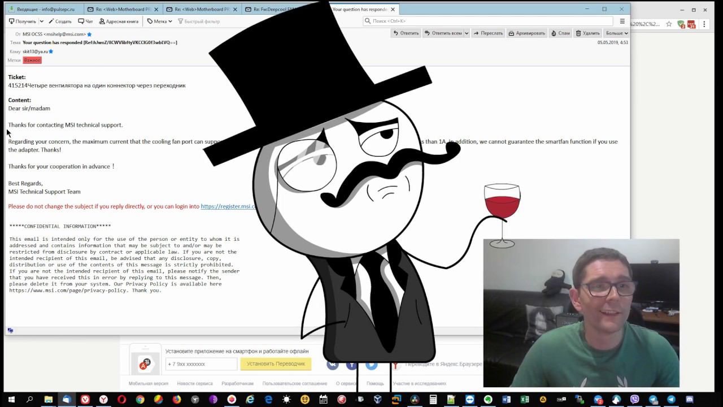Open the Calculator from the taskbar
The image size is (723, 407).
(433, 400)
